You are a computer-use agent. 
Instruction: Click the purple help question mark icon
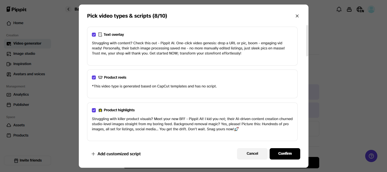371,156
